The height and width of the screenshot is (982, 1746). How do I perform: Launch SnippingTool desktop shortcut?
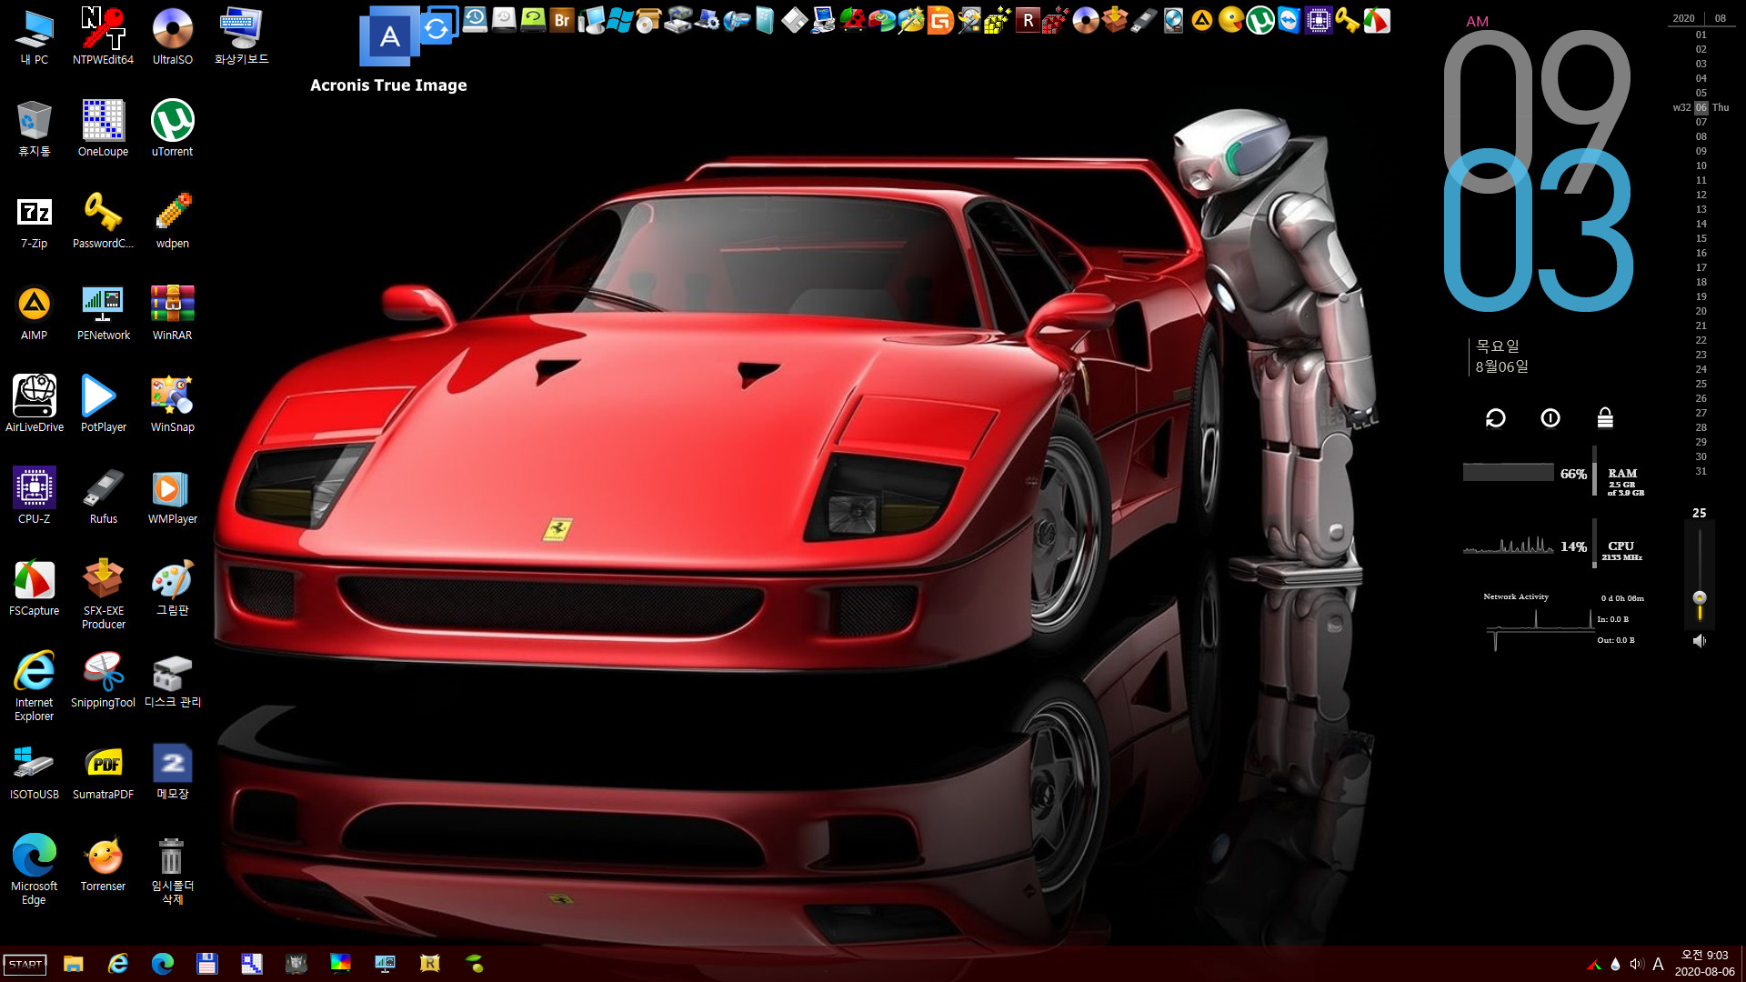point(103,679)
